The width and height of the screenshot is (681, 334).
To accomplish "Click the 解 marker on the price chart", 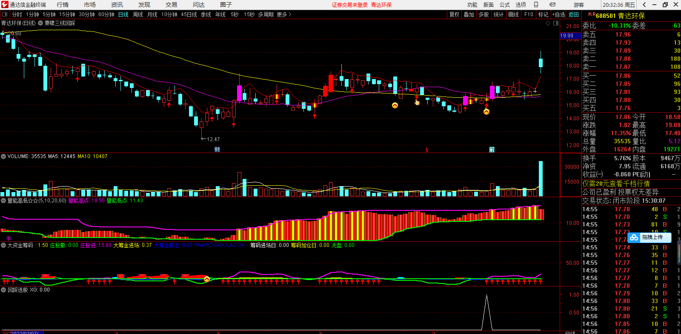I will click(x=492, y=150).
